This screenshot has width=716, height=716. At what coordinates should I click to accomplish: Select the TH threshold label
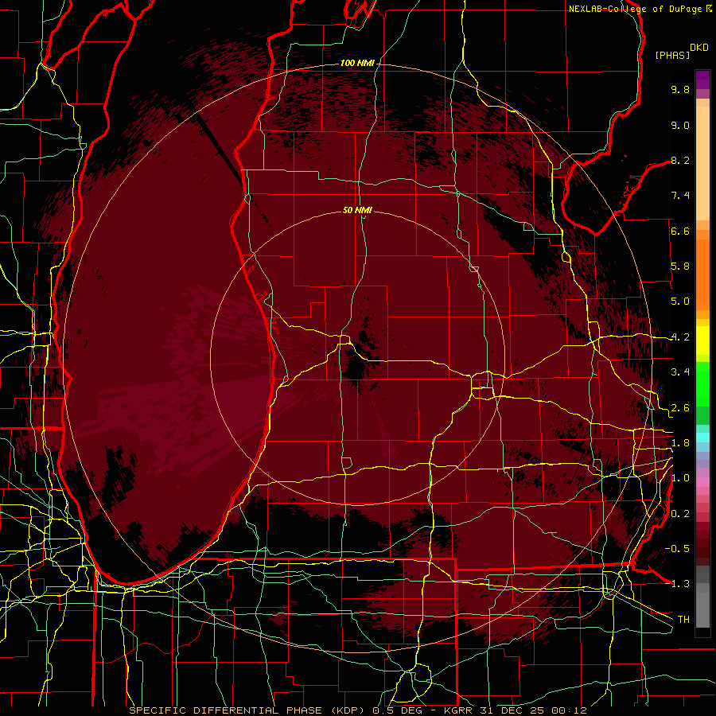point(683,620)
